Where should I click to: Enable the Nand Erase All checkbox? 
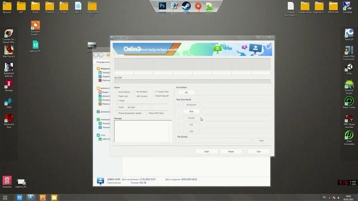(154, 96)
